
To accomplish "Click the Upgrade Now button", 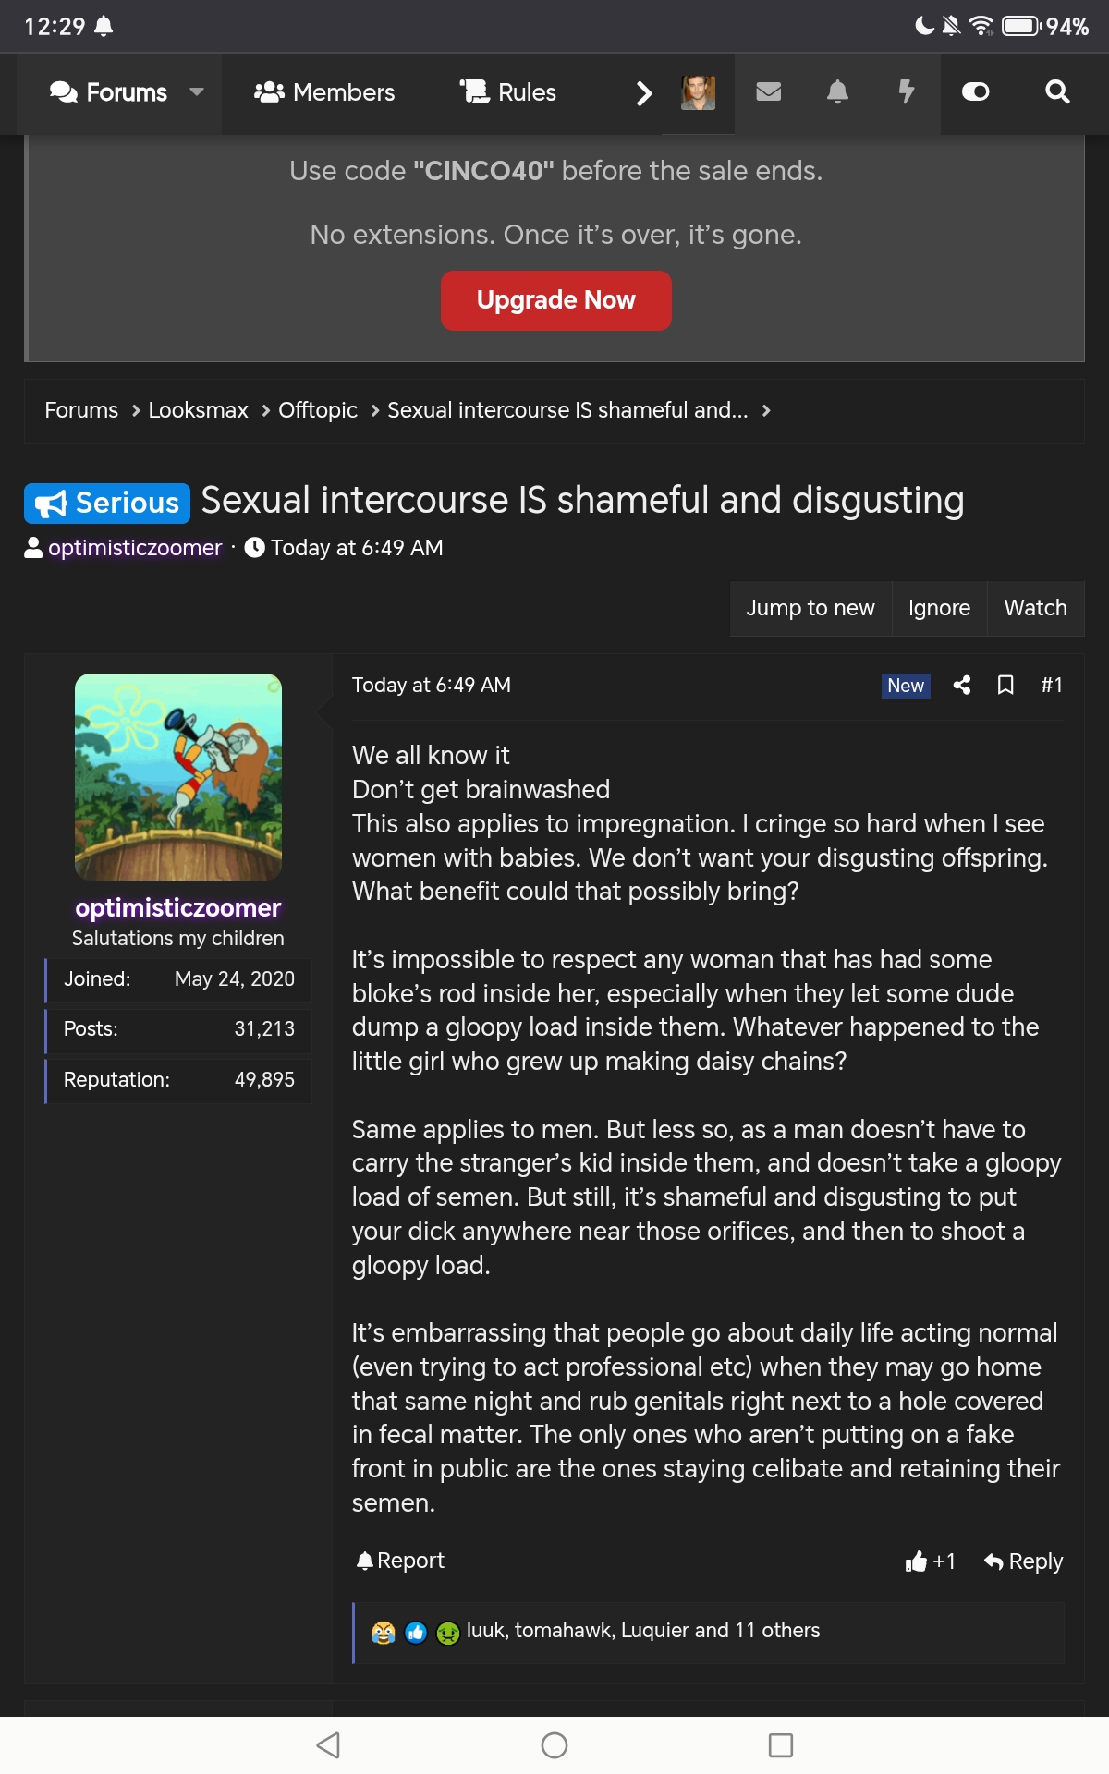I will pos(555,300).
